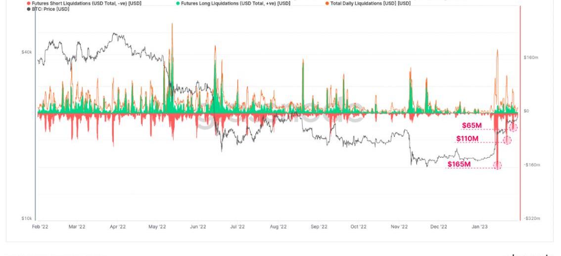This screenshot has height=256, width=561.
Task: Toggle the Total Daily Liquidations legend entry
Action: pos(327,3)
